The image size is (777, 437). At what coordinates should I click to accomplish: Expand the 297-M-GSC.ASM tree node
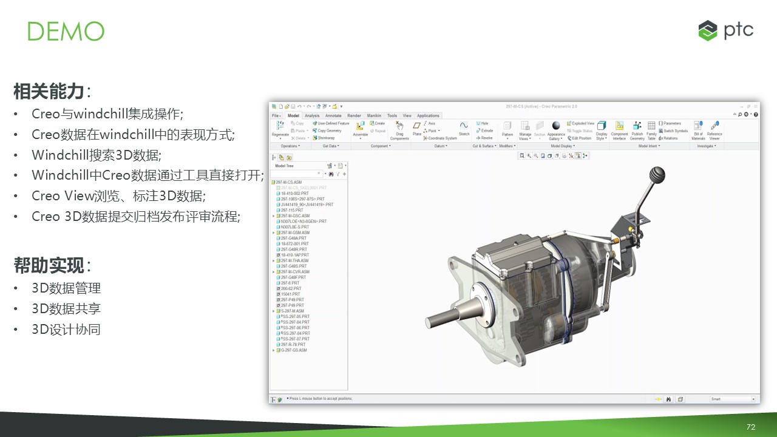point(274,215)
